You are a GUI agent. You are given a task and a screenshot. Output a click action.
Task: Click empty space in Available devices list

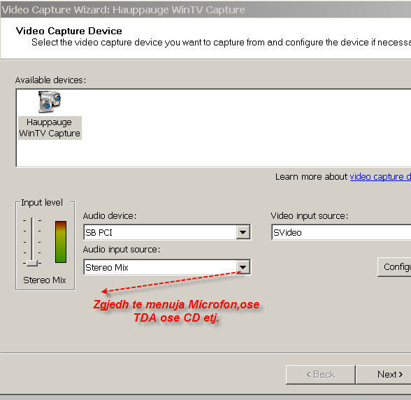pos(236,129)
